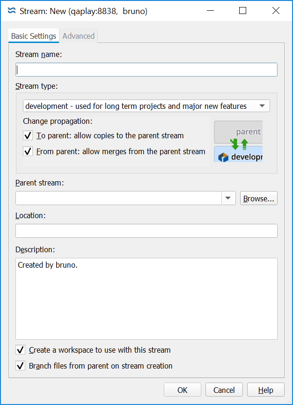The image size is (293, 405).
Task: Click inside the Description text area
Action: 146,299
